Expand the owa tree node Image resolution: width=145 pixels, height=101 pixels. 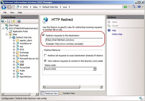(14, 65)
